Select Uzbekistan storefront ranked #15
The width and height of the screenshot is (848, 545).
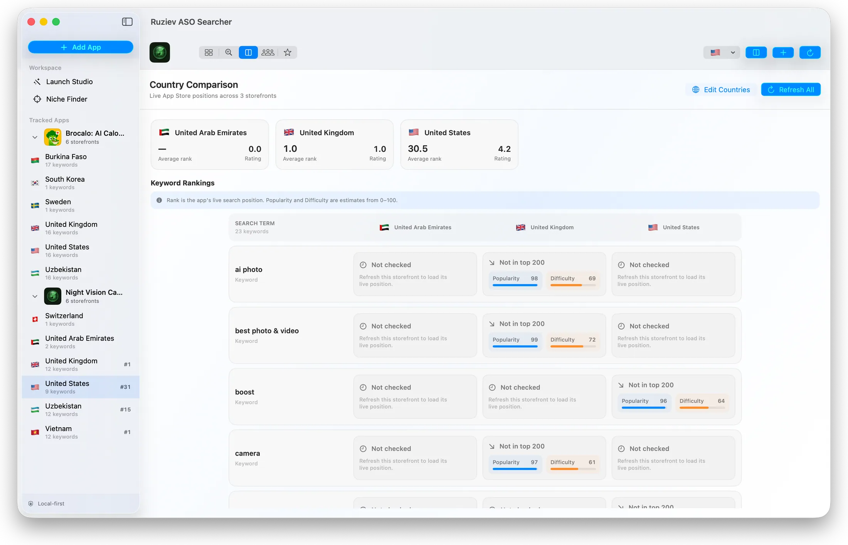point(81,409)
